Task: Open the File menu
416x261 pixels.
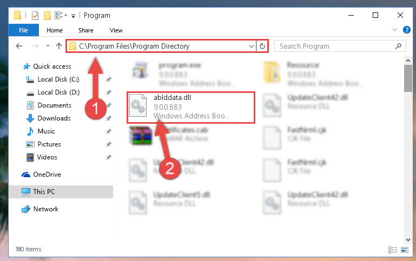Action: coord(24,30)
